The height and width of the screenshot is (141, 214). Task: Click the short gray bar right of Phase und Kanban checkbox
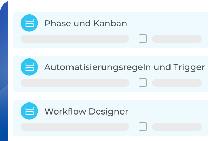point(176,39)
